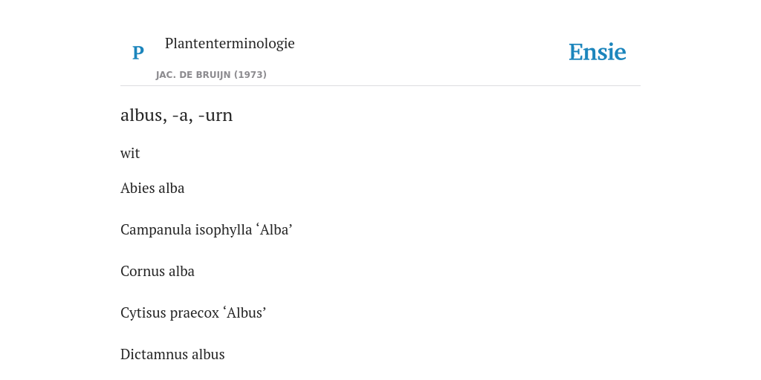
Task: Click the Cytisus praecox 'Albus' entry
Action: pyautogui.click(x=193, y=313)
